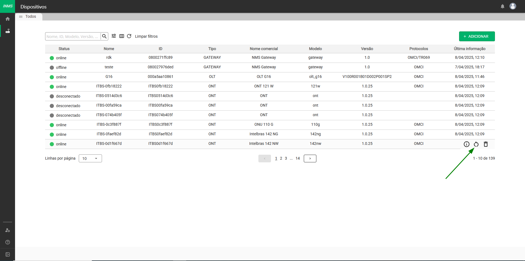Screen dimensions: 525x261
Task: Click the 1 - 10 de 139 count
Action: [484, 158]
